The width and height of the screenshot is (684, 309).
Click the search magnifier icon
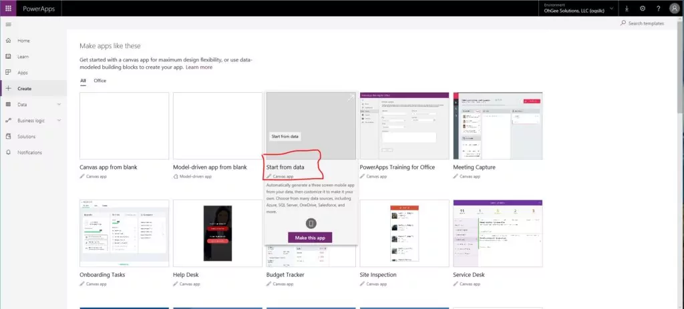(x=623, y=23)
